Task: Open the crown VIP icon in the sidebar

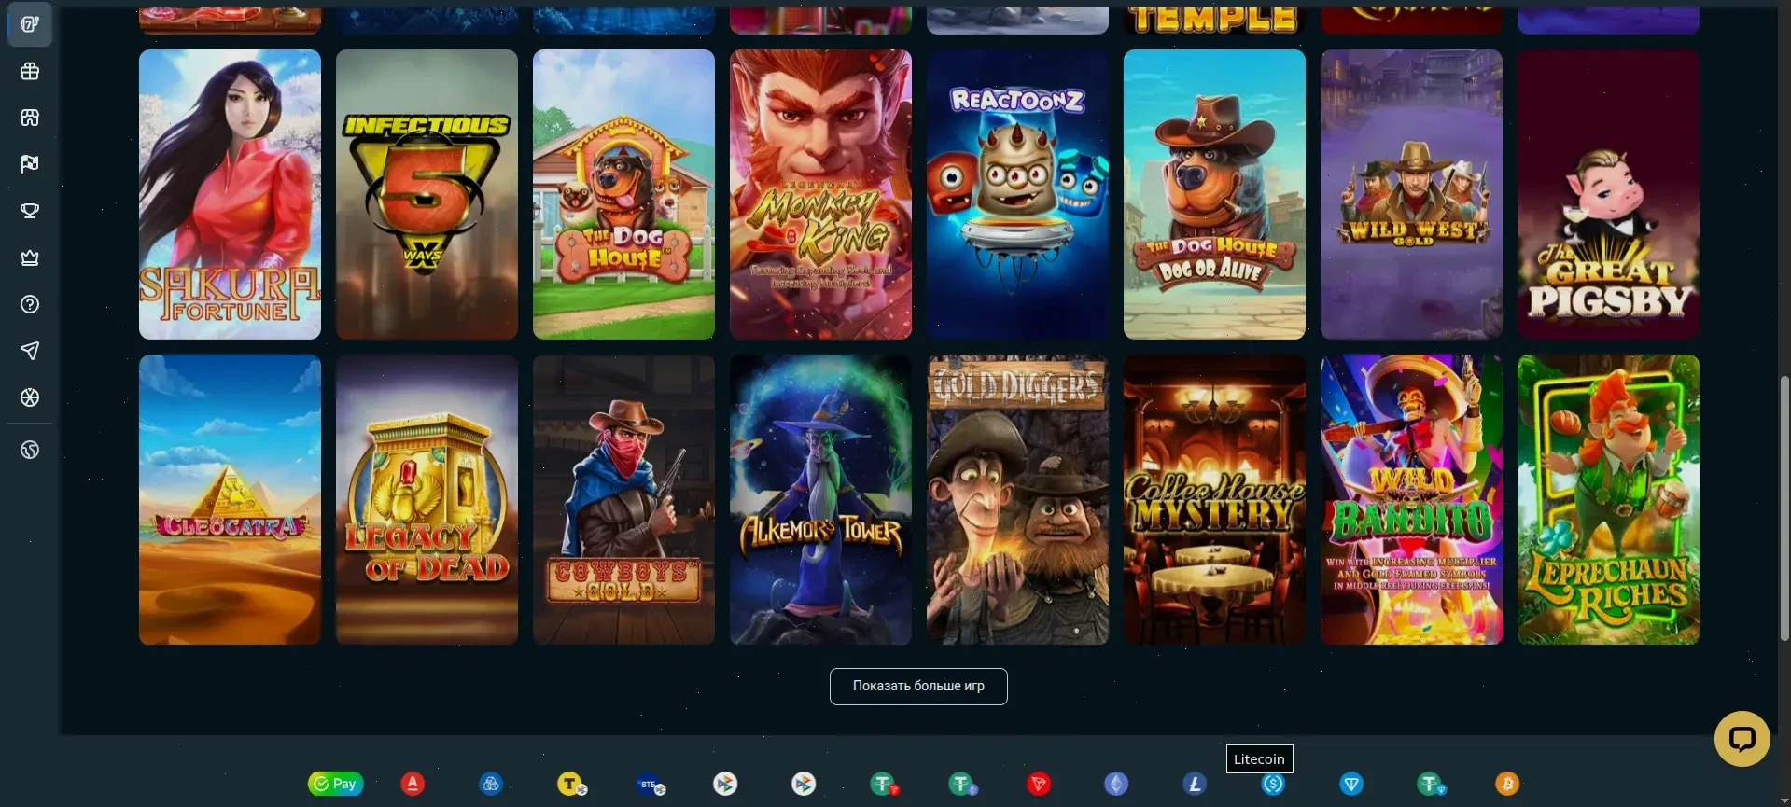Action: pyautogui.click(x=30, y=257)
